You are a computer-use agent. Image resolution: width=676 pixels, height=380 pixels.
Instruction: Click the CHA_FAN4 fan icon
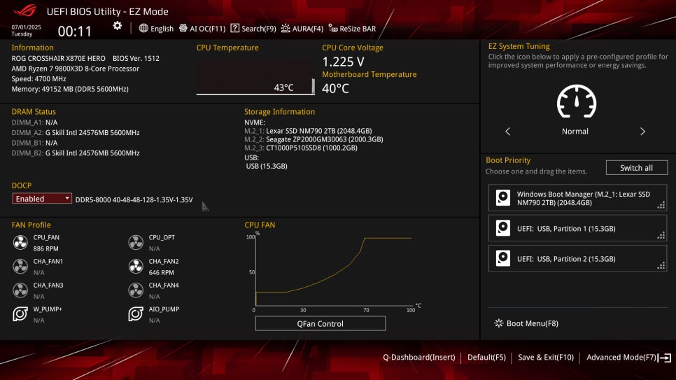(x=136, y=290)
